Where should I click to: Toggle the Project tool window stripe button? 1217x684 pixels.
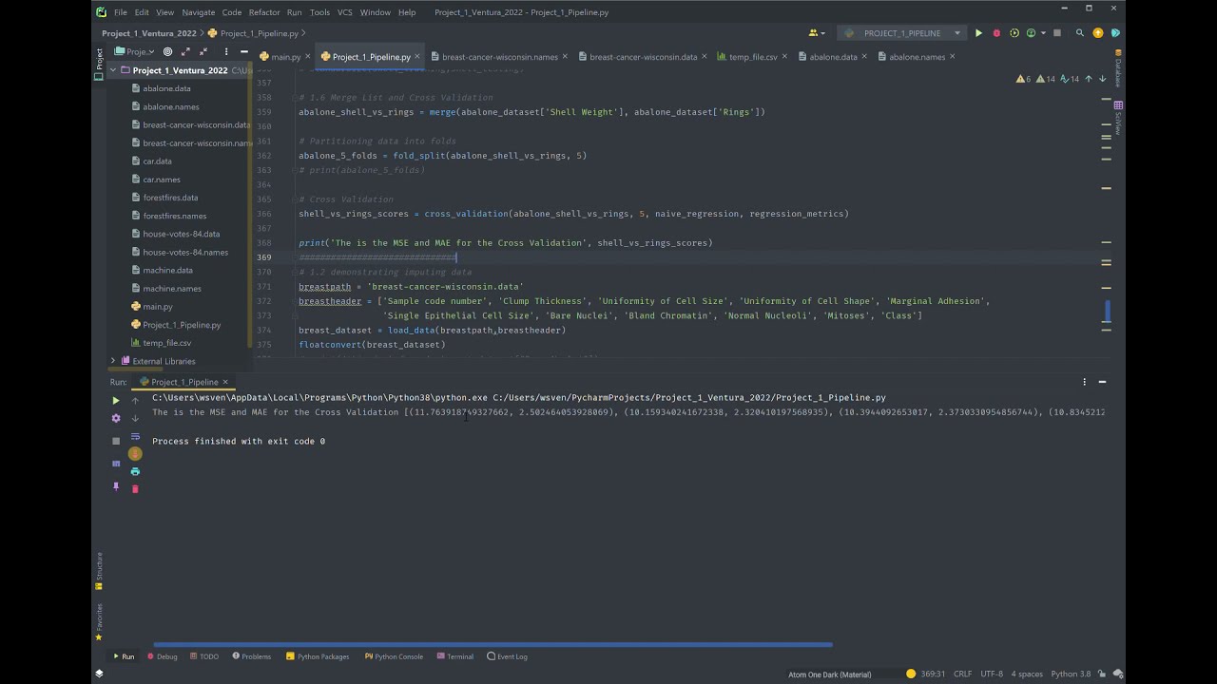(x=98, y=63)
